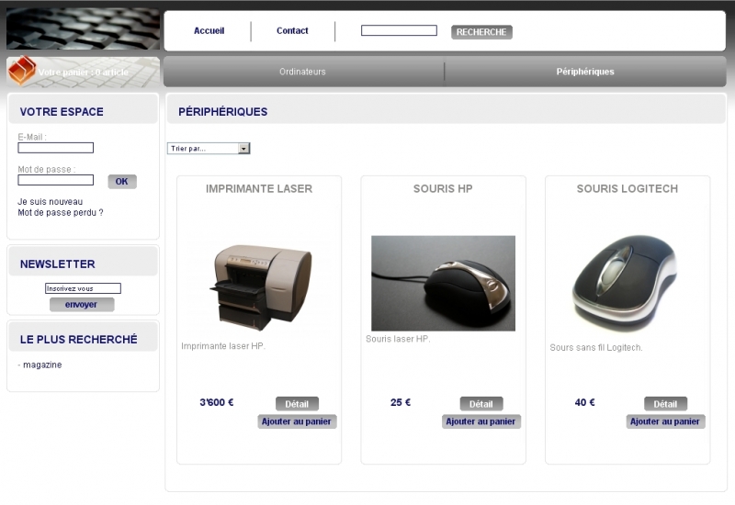Screen dimensions: 735x505
Task: Open the Souris HP product title
Action: [x=443, y=189]
